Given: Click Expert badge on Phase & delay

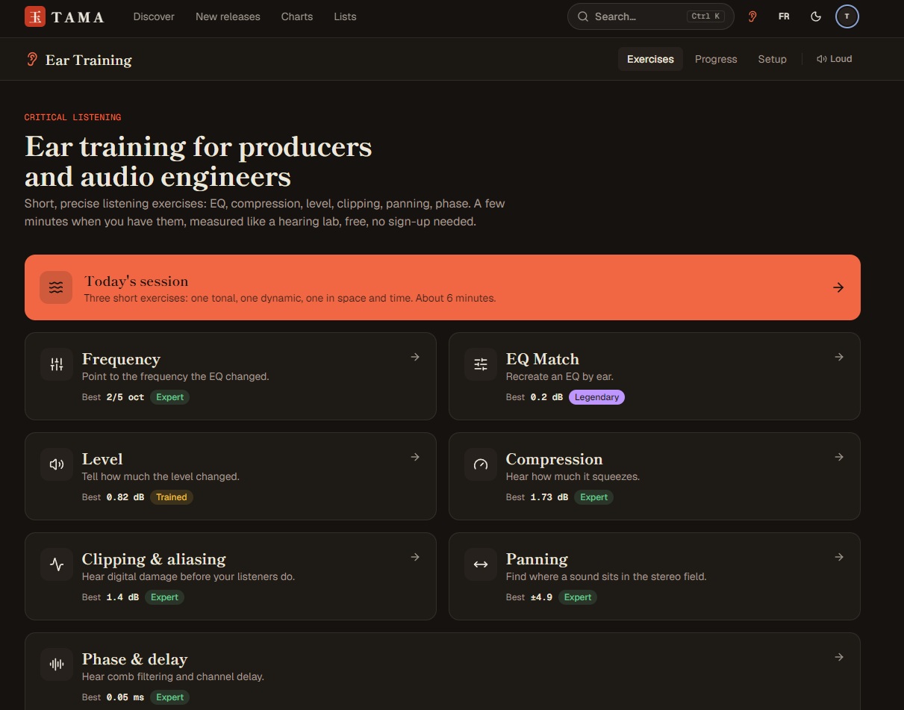Looking at the screenshot, I should (169, 697).
